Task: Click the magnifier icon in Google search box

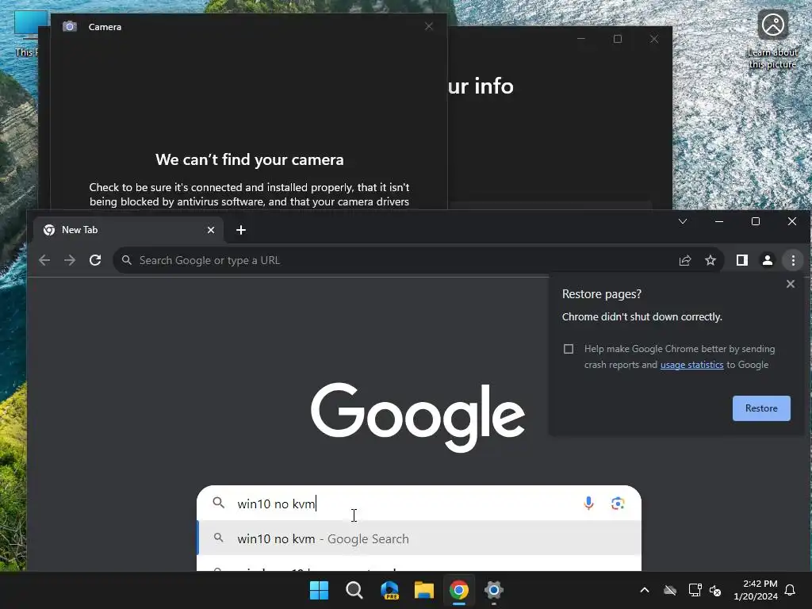Action: tap(219, 503)
